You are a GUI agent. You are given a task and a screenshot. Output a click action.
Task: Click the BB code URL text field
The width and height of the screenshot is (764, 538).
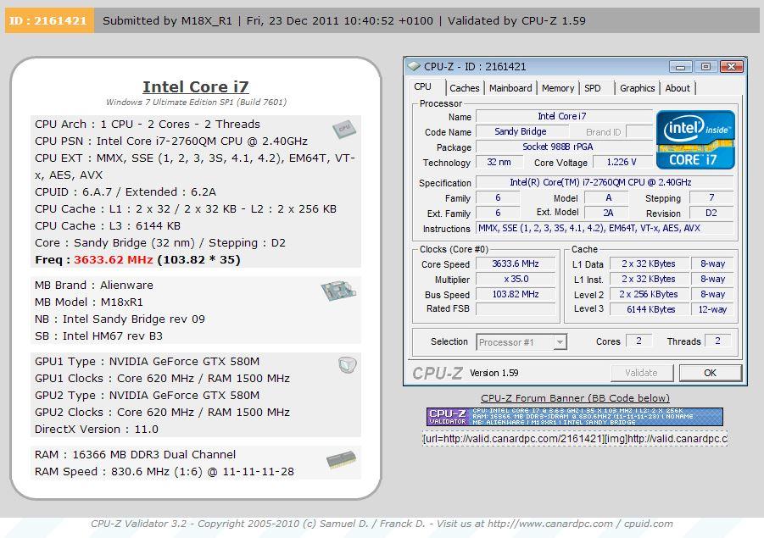tap(575, 439)
